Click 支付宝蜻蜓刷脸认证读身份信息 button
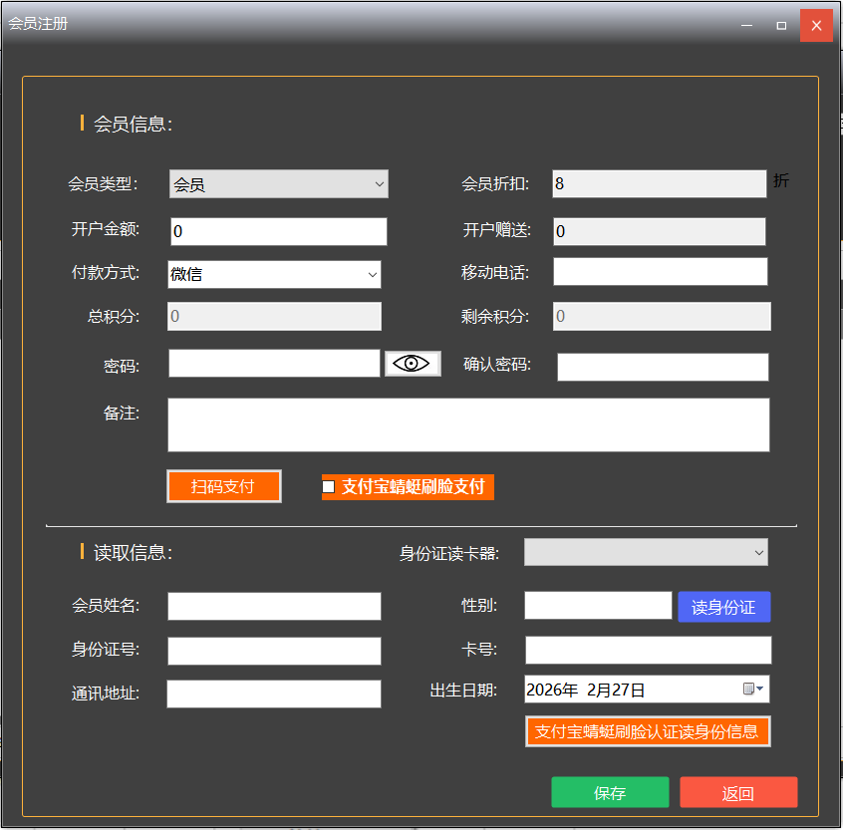The width and height of the screenshot is (843, 830). pyautogui.click(x=648, y=731)
